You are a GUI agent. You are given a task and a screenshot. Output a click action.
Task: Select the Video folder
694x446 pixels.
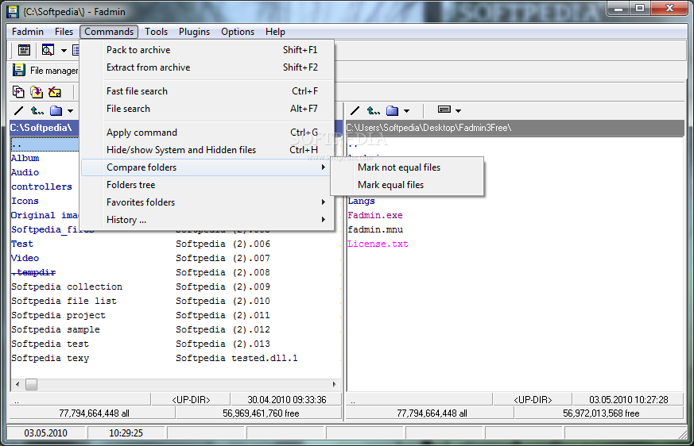[x=25, y=258]
